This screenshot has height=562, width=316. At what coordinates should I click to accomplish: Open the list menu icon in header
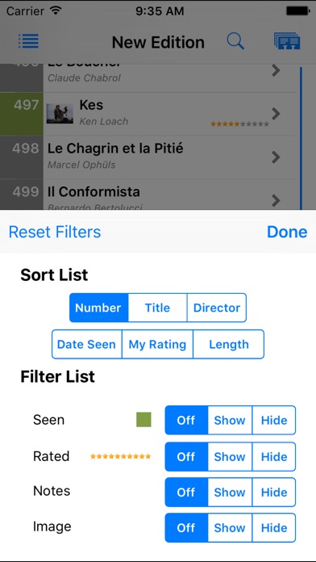(29, 41)
